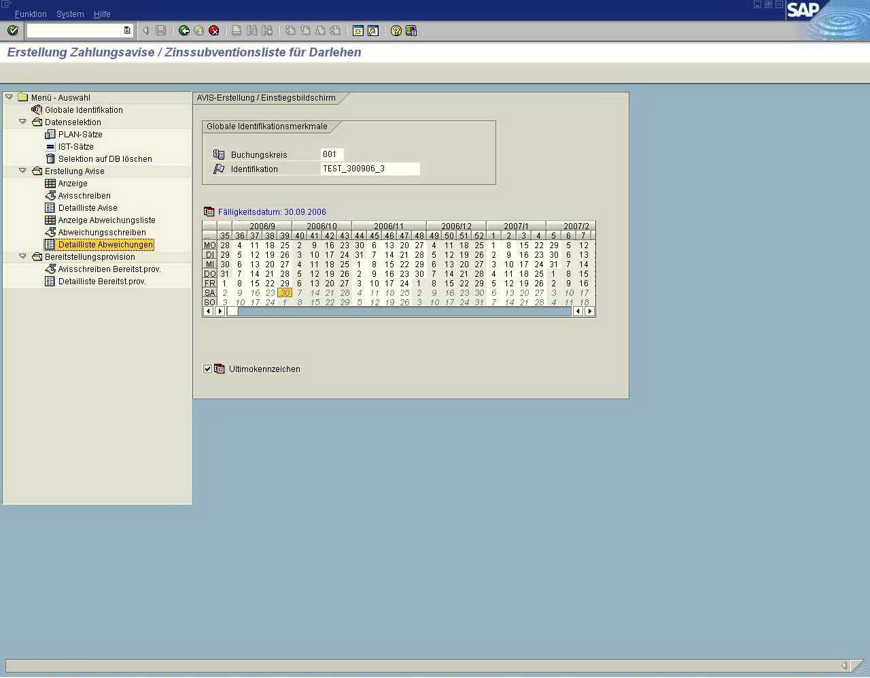Collapse the Bereitstellungsprovision folder
Image resolution: width=870 pixels, height=678 pixels.
[22, 257]
